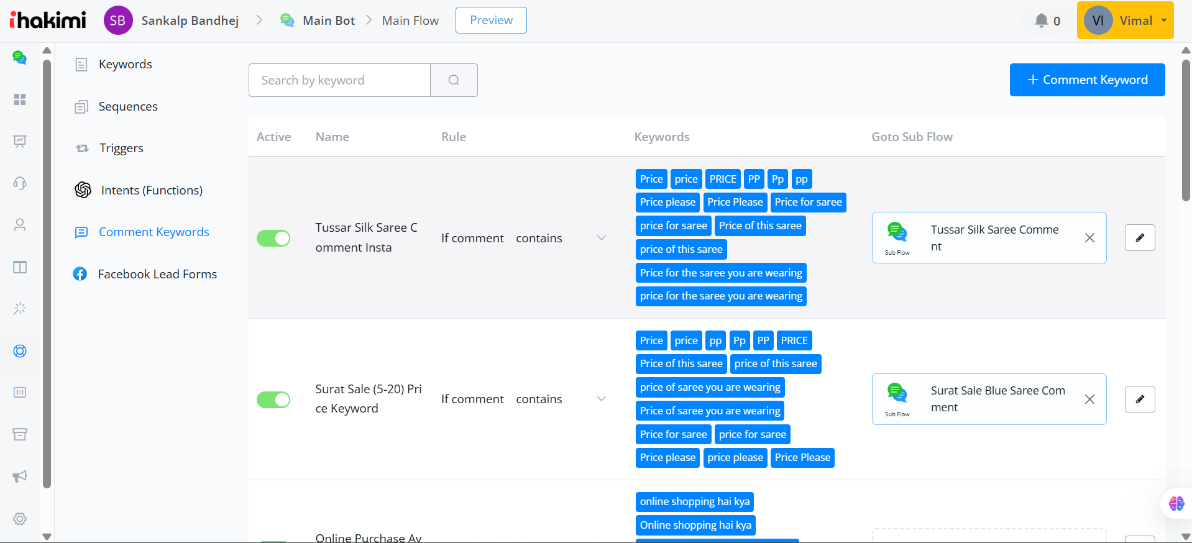
Task: Click the scroll down arrow of page scrollbar
Action: click(x=1186, y=536)
